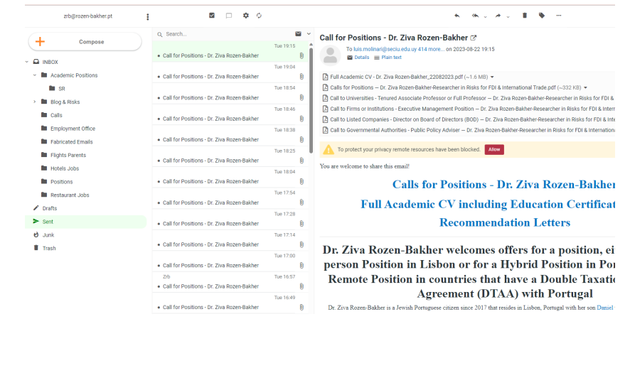Select the Sent folder
Image resolution: width=635 pixels, height=378 pixels.
pos(85,222)
